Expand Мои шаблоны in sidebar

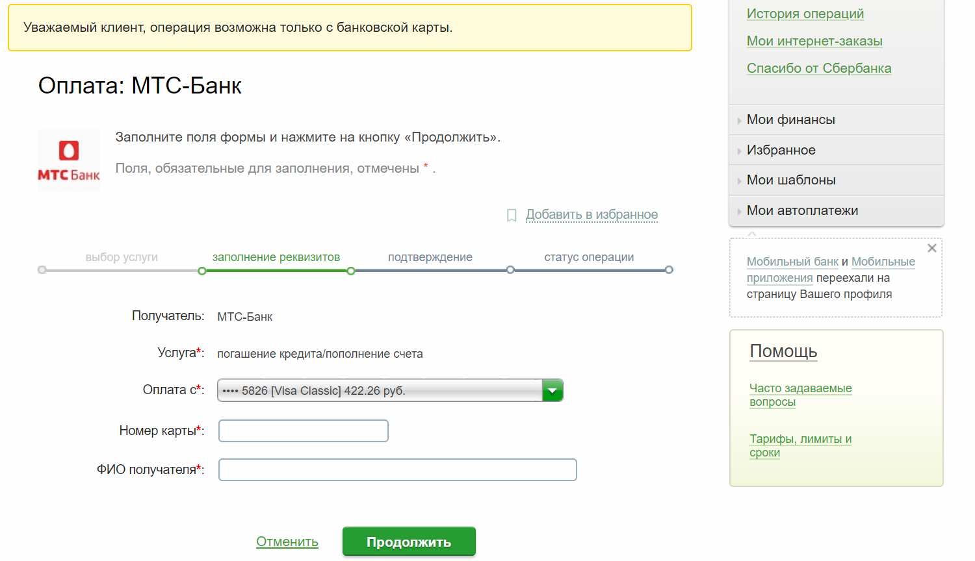(791, 180)
